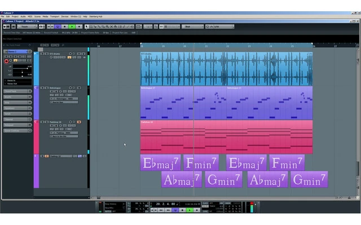Open the Retrologue track program selector
Viewport: 361px width, 225px height.
pos(64,102)
